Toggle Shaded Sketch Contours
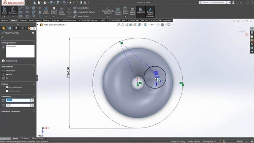 pyautogui.click(x=150, y=12)
